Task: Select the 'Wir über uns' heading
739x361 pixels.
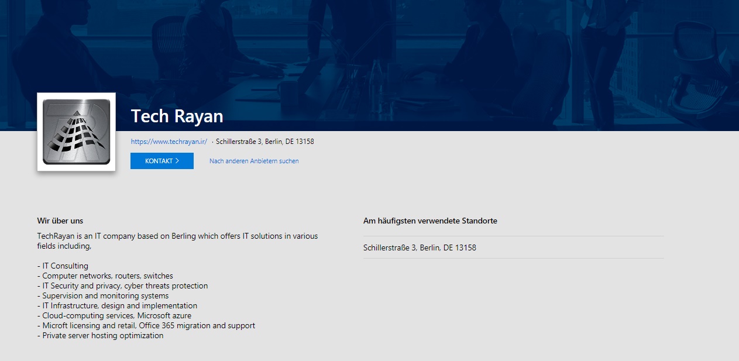Action: pyautogui.click(x=60, y=221)
